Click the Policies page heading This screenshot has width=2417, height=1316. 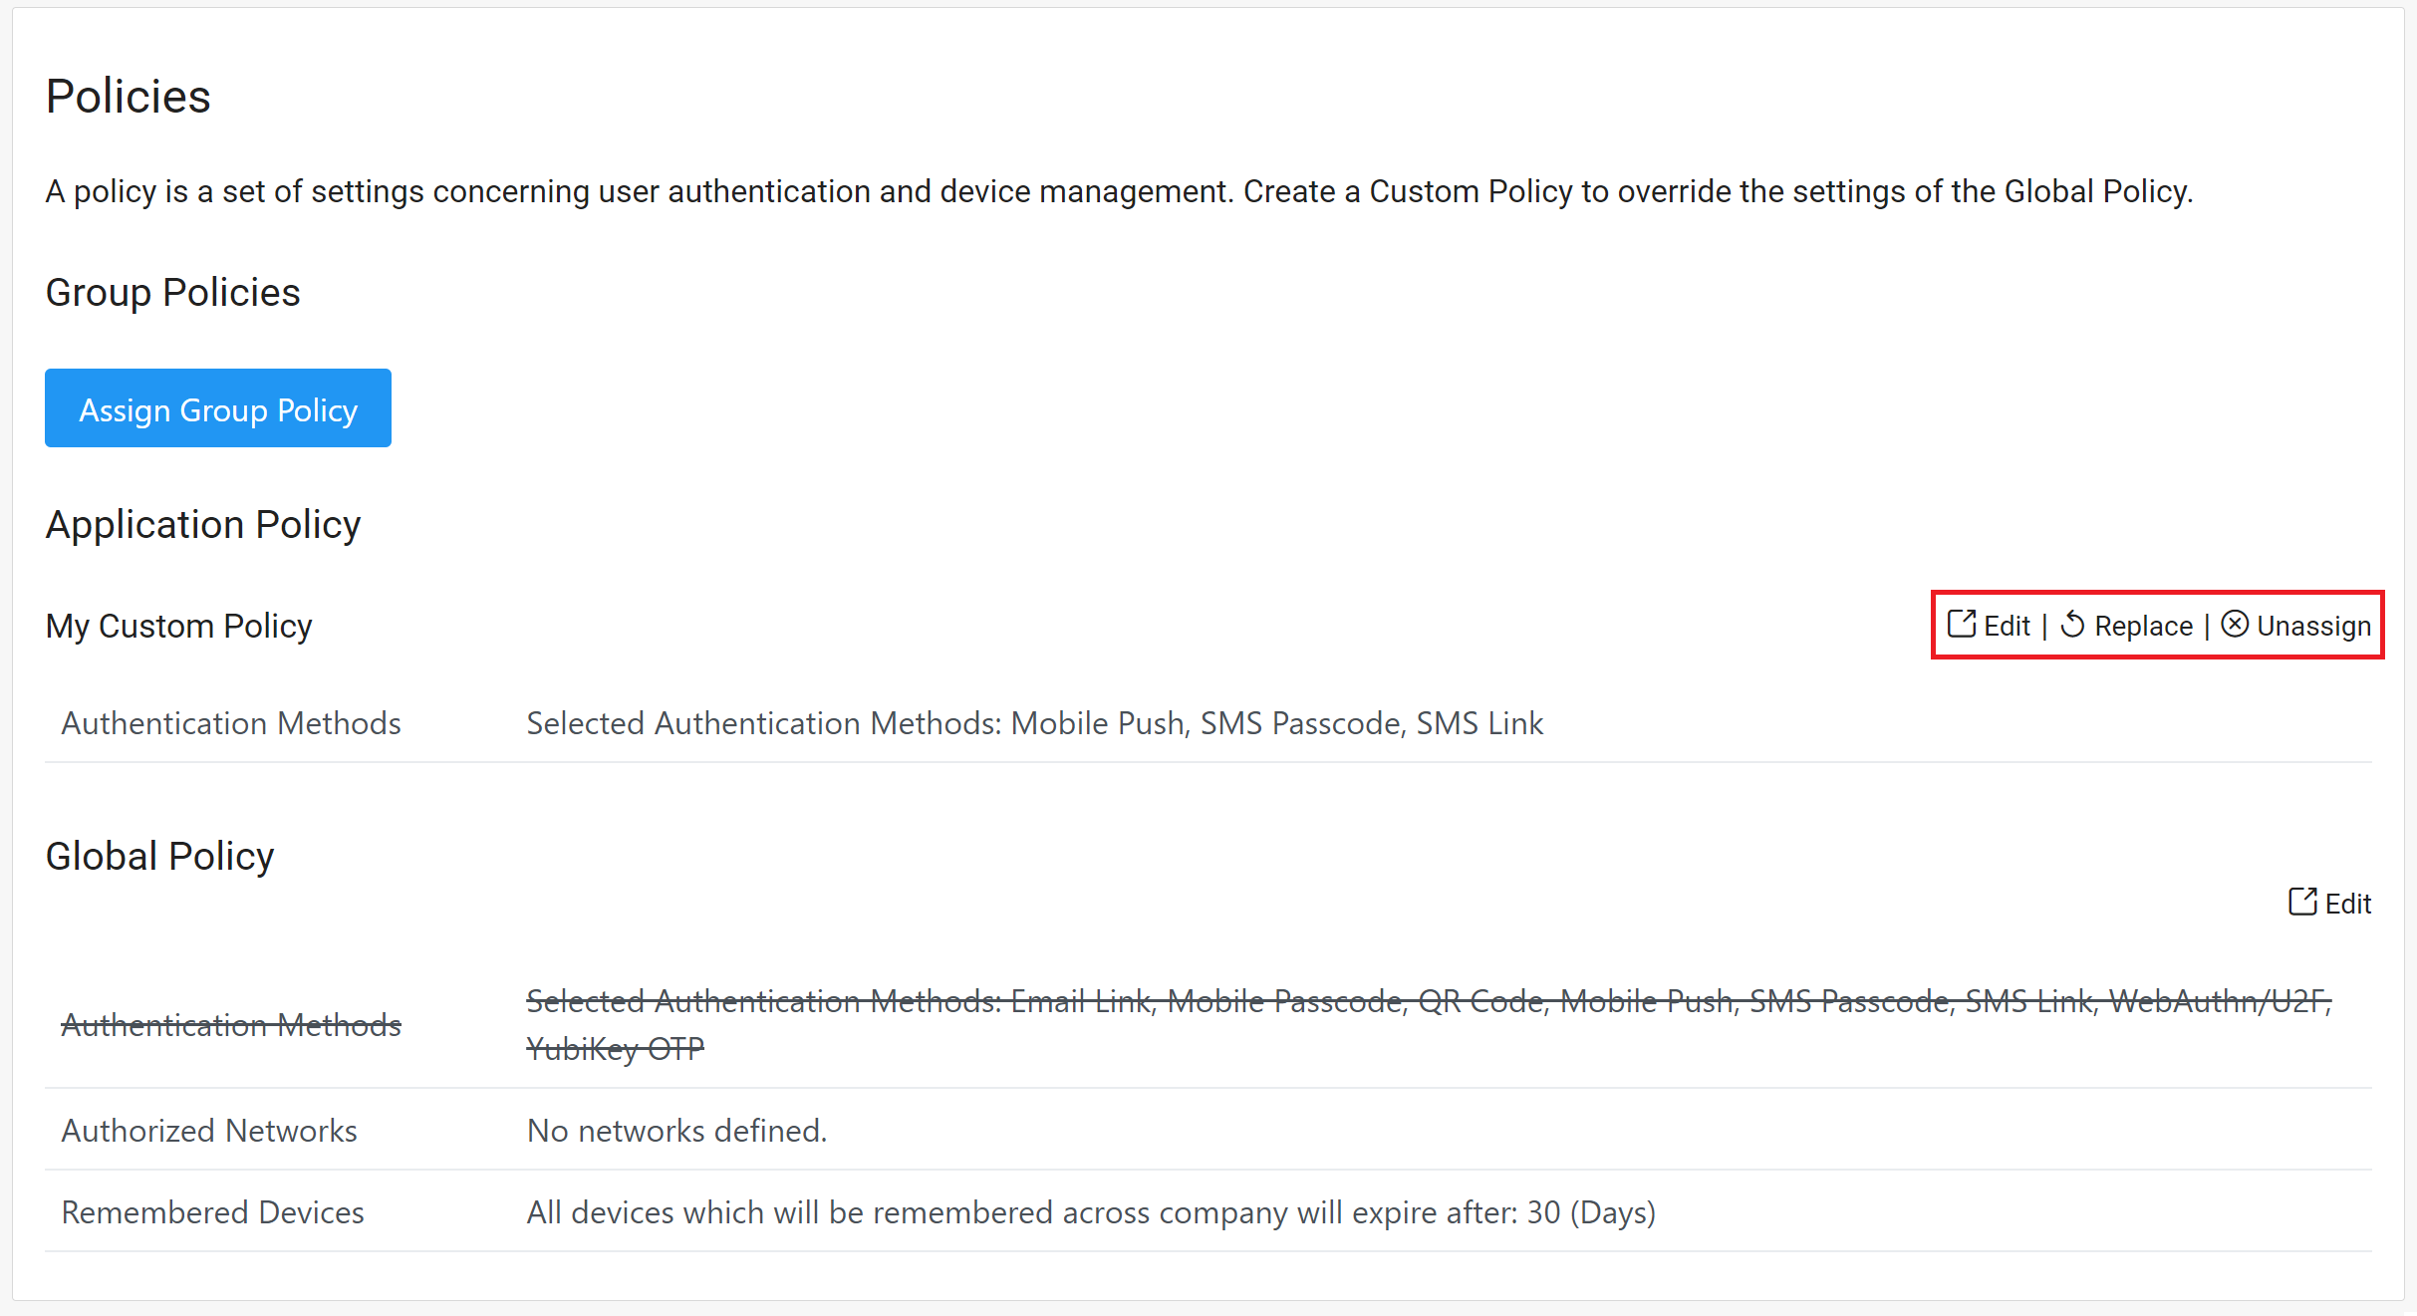coord(128,97)
